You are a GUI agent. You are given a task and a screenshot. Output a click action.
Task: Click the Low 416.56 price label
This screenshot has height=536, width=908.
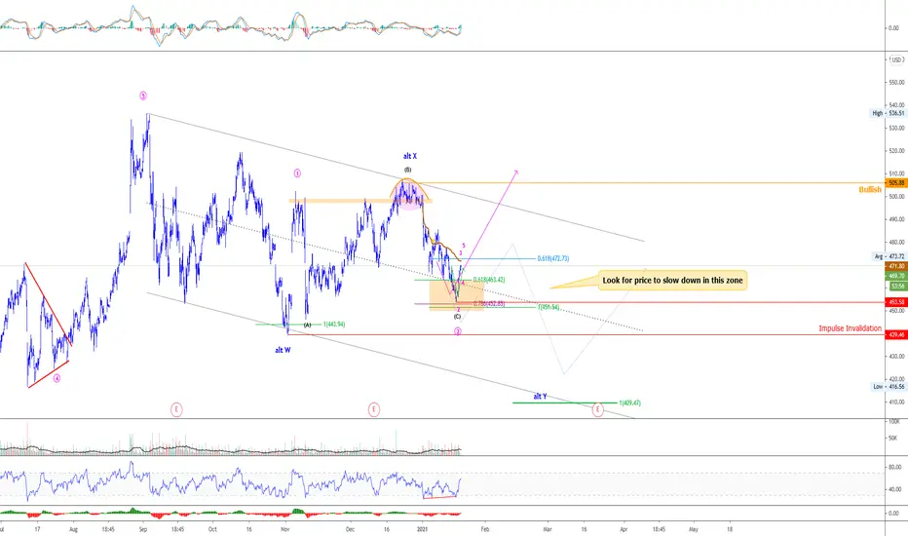(889, 387)
